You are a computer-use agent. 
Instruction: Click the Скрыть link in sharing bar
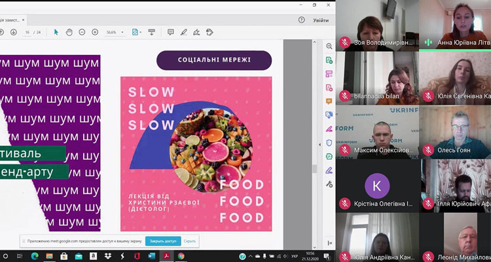coord(190,241)
